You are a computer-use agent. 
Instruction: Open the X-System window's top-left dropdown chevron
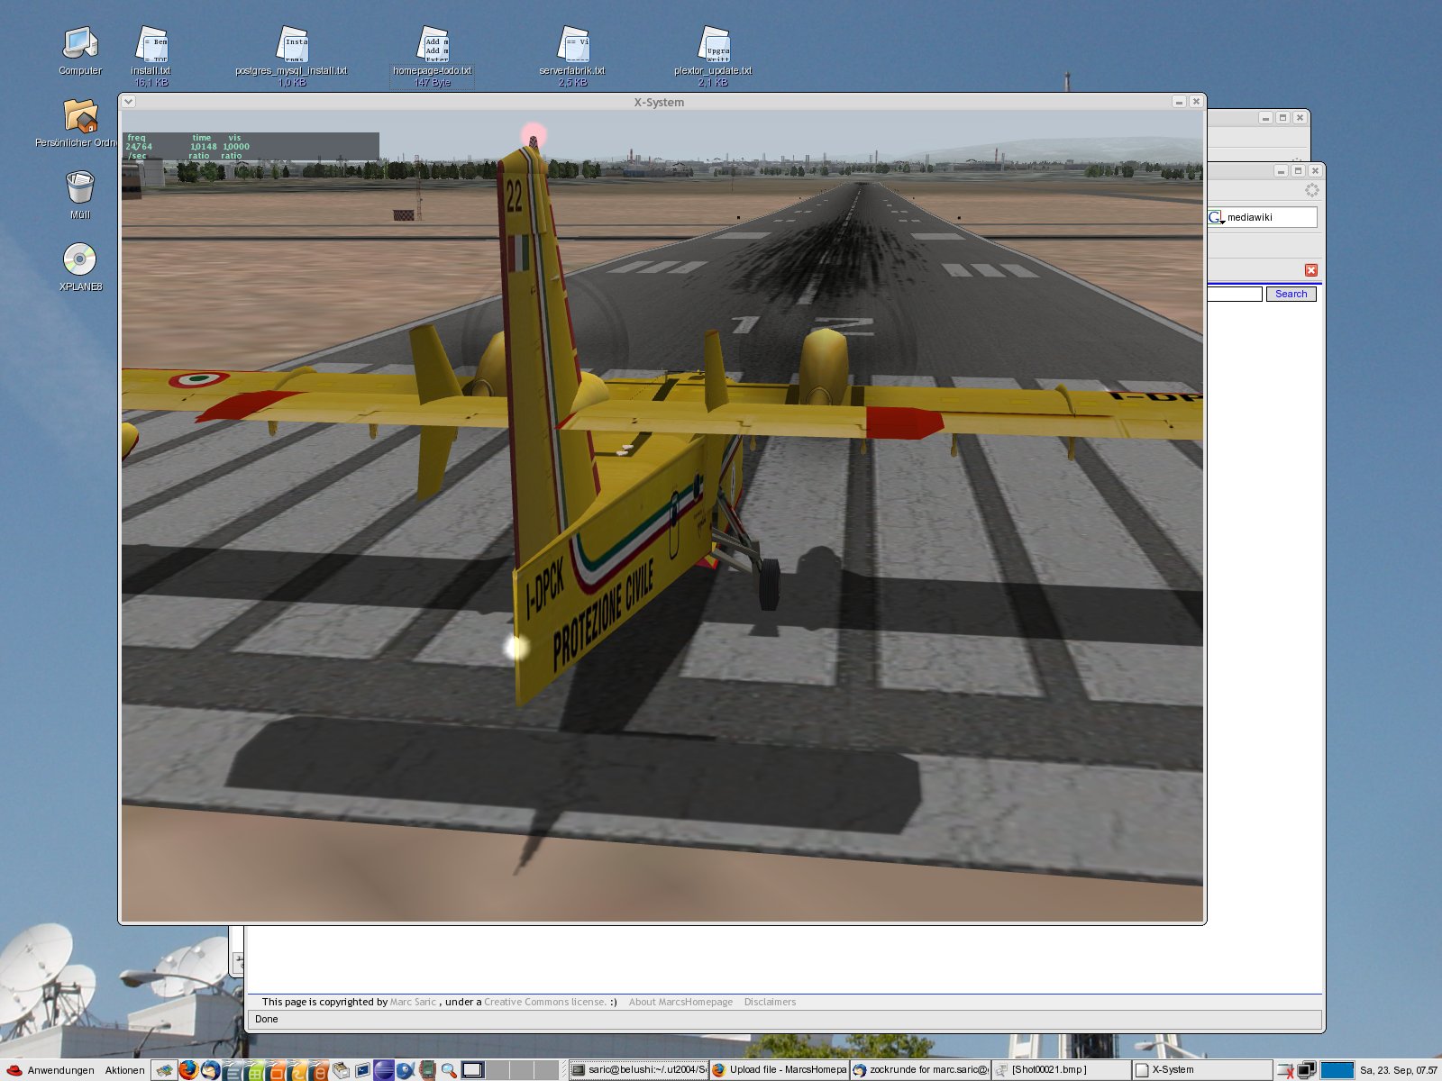(x=127, y=102)
